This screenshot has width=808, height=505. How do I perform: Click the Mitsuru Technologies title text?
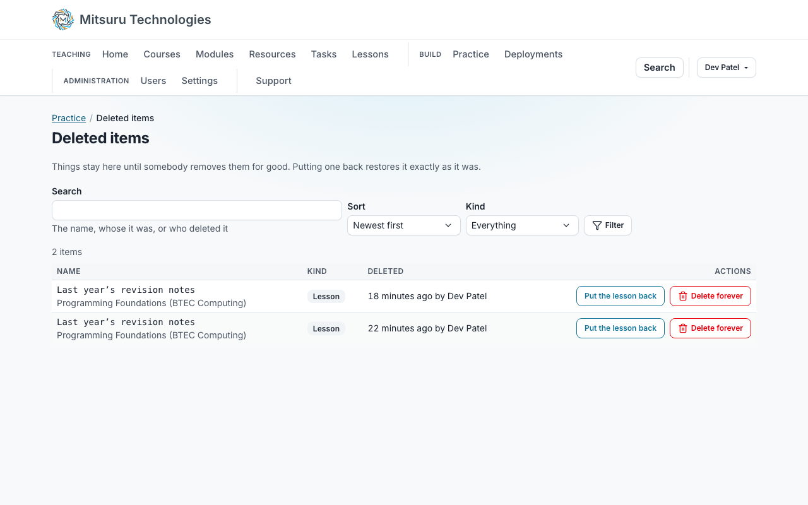pyautogui.click(x=145, y=20)
